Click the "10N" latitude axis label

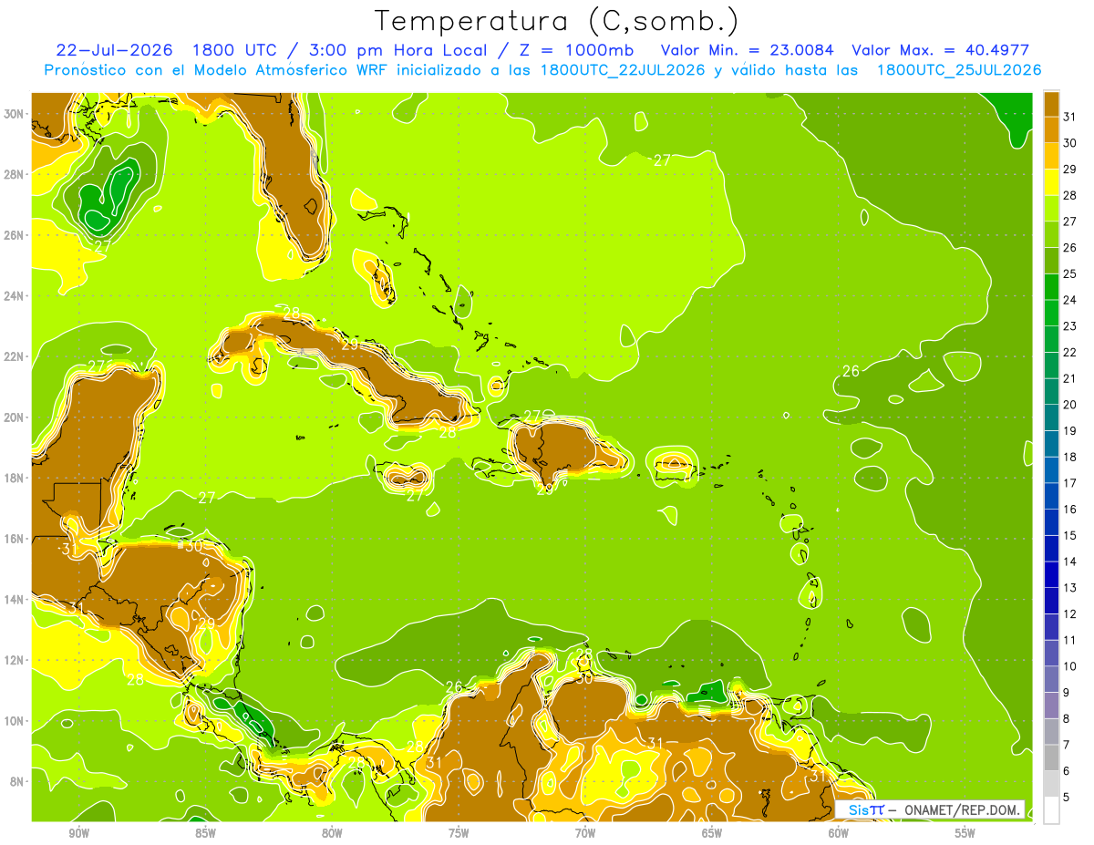tap(14, 721)
